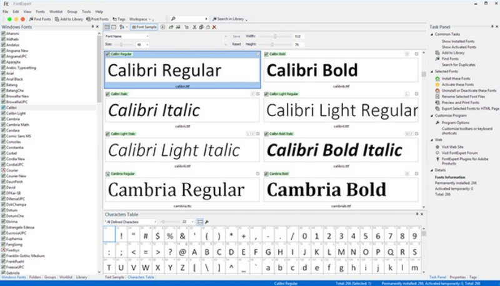Viewport: 500px width, 286px height.
Task: Click Print Fonts in the toolbar
Action: point(97,19)
